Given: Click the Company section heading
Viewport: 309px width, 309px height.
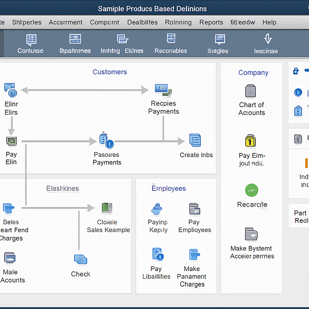Looking at the screenshot, I should (253, 73).
